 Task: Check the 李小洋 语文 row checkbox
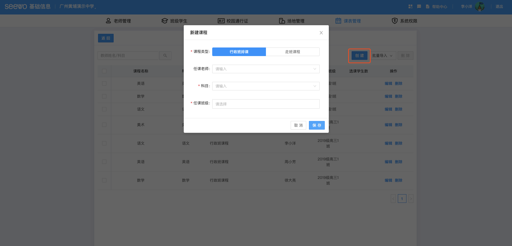pyautogui.click(x=104, y=143)
